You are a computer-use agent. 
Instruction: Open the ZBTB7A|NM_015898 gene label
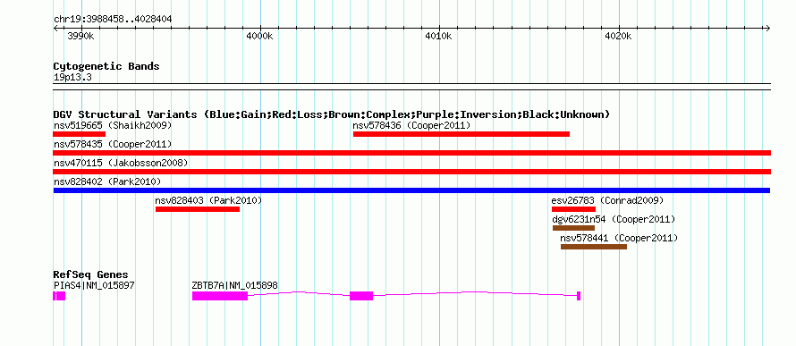(234, 285)
